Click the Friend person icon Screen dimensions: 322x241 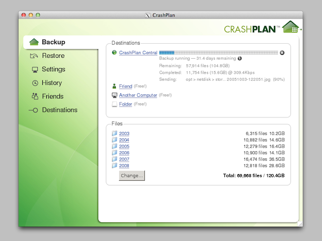(114, 86)
